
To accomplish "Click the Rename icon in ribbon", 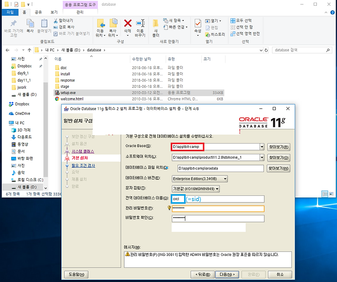I will point(140,23).
